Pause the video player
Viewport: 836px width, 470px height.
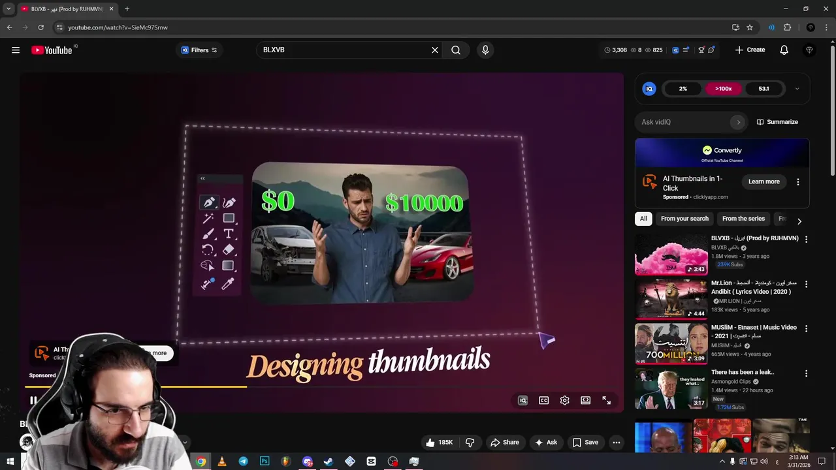click(33, 401)
